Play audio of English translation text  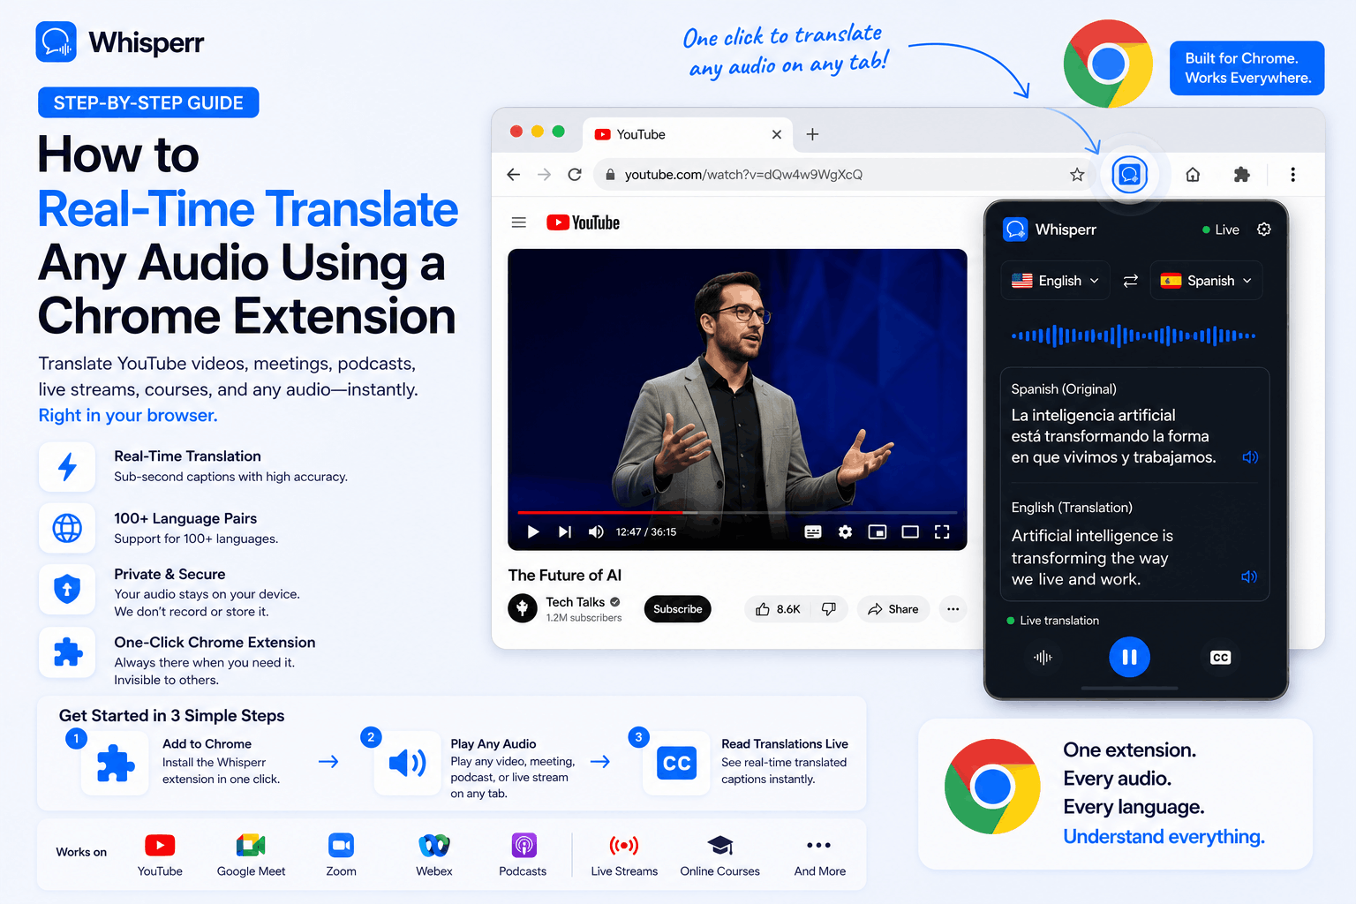tap(1249, 576)
